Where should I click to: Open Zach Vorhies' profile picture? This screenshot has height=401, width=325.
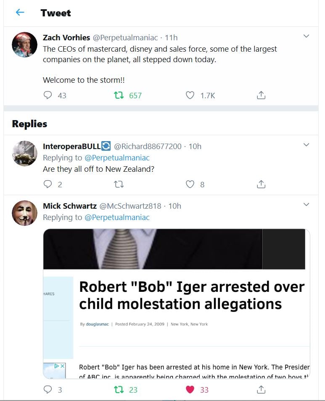click(x=25, y=45)
